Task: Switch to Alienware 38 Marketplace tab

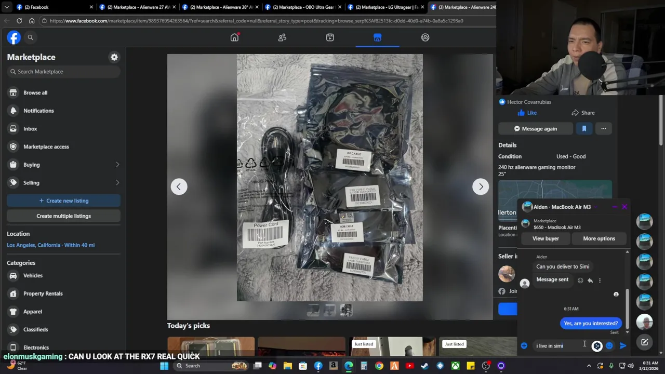Action: click(x=221, y=7)
